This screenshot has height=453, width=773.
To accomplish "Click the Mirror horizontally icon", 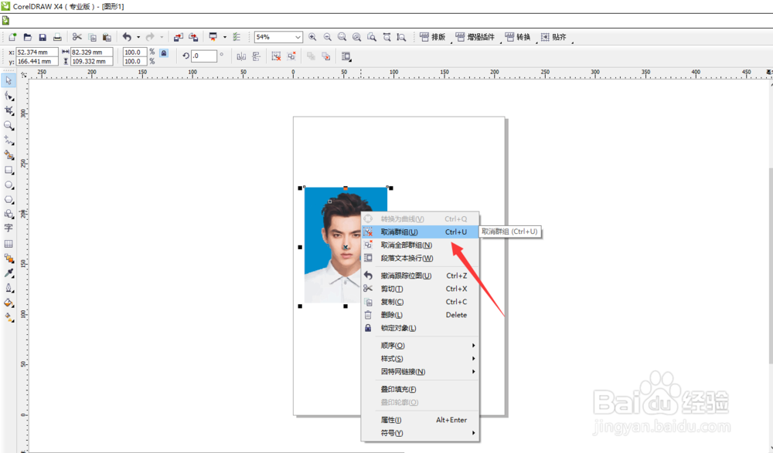I will (x=241, y=56).
